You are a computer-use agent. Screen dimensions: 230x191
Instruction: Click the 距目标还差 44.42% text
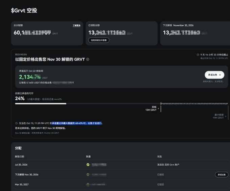[x=52, y=99]
